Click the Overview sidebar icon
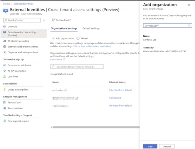Viewport: 195px width, 149px height. pyautogui.click(x=5, y=27)
